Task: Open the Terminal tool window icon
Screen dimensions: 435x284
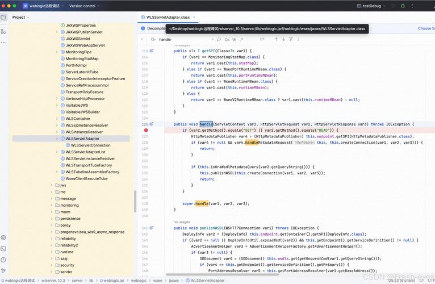Action: point(3,249)
